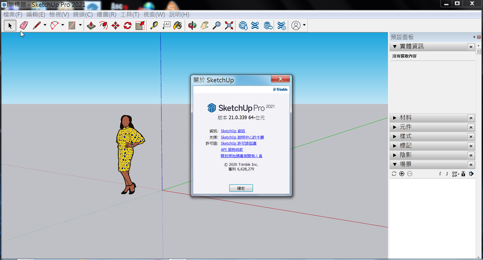Click the 確定 button in About dialog

point(241,188)
